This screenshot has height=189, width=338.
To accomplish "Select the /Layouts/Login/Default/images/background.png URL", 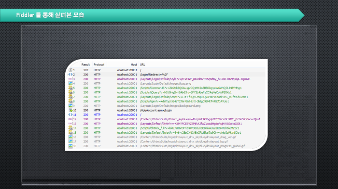I will click(x=170, y=106).
